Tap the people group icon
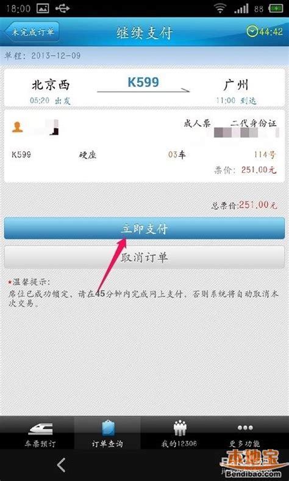This screenshot has height=481, width=289. point(180,428)
